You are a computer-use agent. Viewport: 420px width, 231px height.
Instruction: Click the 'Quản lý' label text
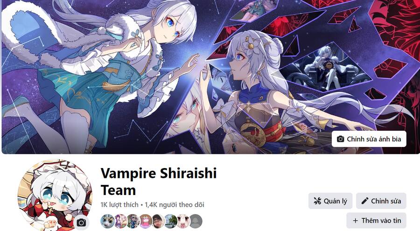(336, 201)
